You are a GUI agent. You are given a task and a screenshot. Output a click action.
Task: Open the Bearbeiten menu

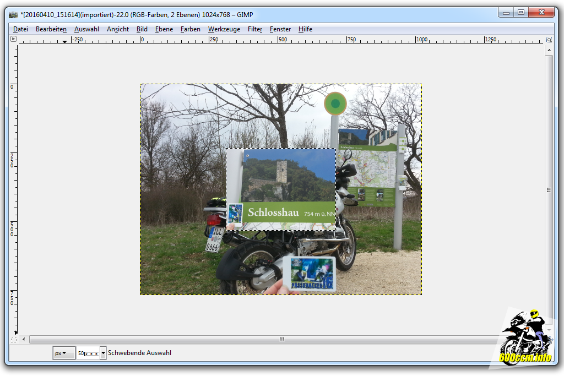pyautogui.click(x=51, y=29)
